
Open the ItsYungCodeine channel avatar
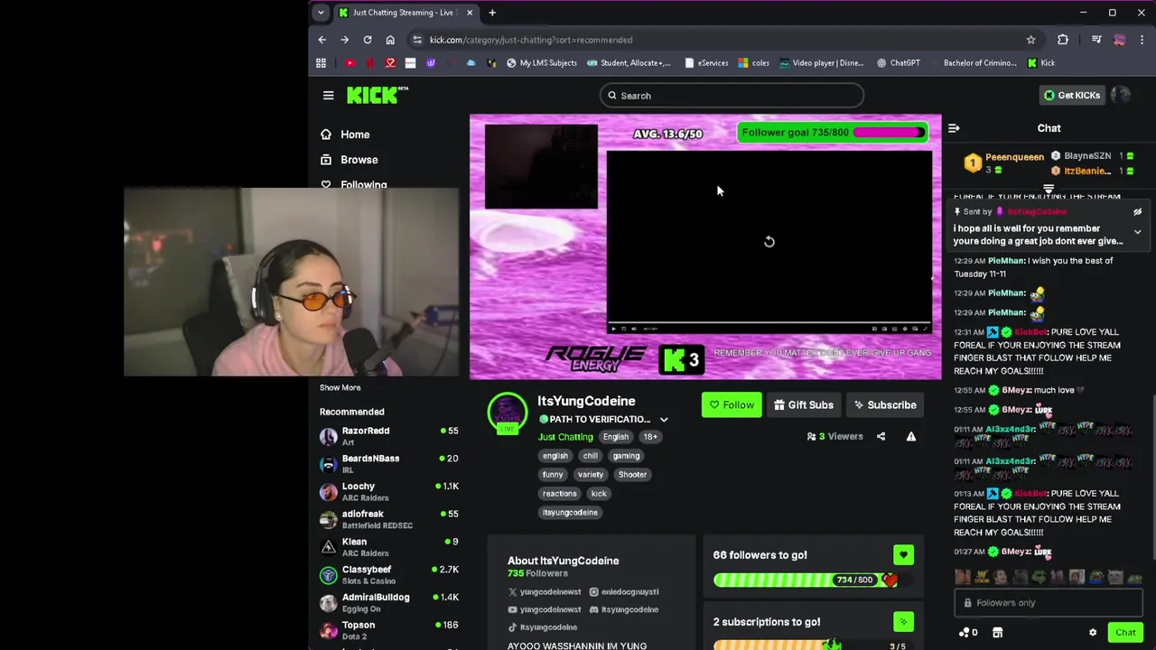[x=507, y=413]
